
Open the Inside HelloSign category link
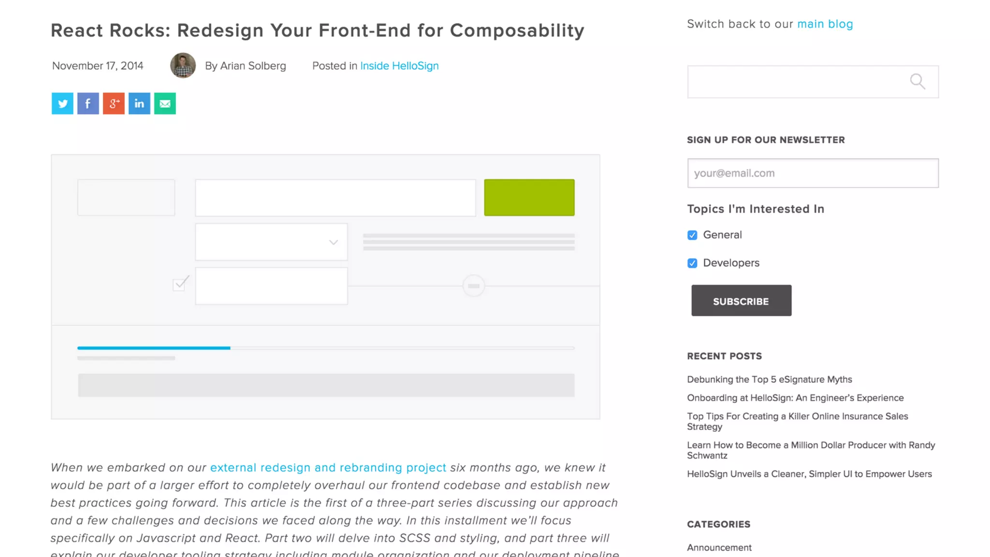pyautogui.click(x=399, y=66)
